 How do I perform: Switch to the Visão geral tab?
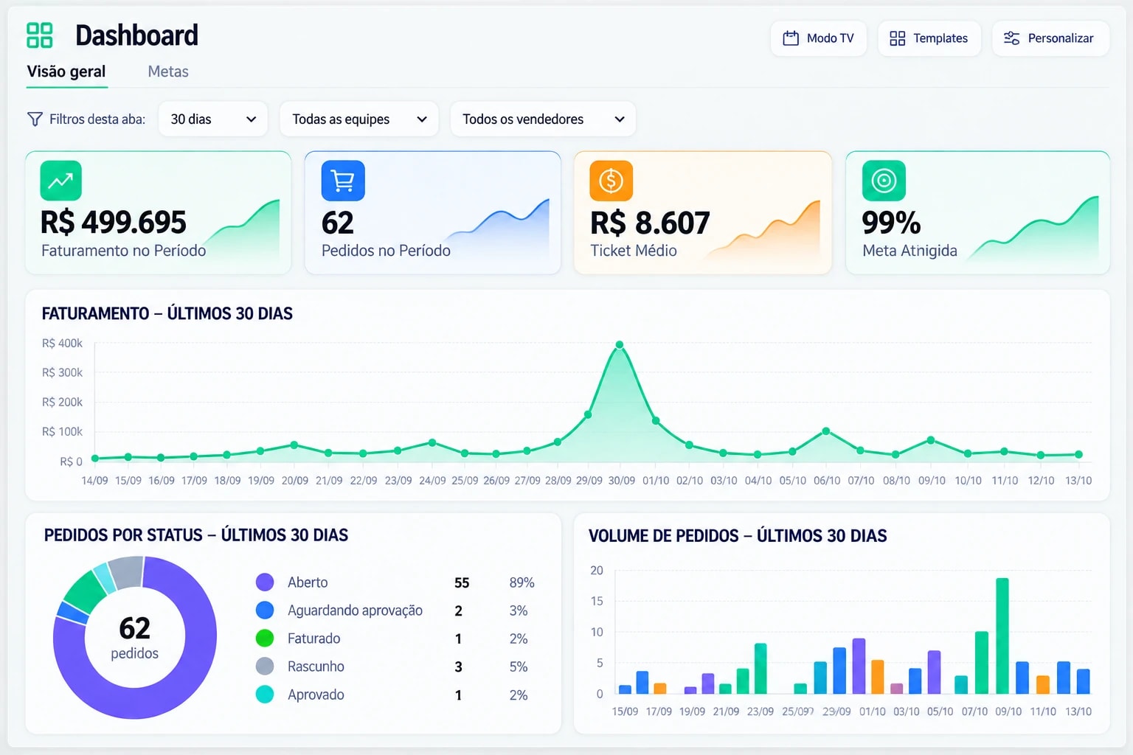point(66,72)
